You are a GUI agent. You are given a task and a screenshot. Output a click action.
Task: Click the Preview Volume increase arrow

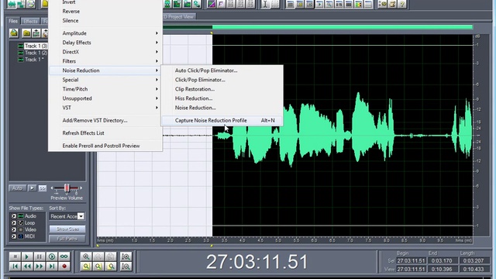coord(81,188)
